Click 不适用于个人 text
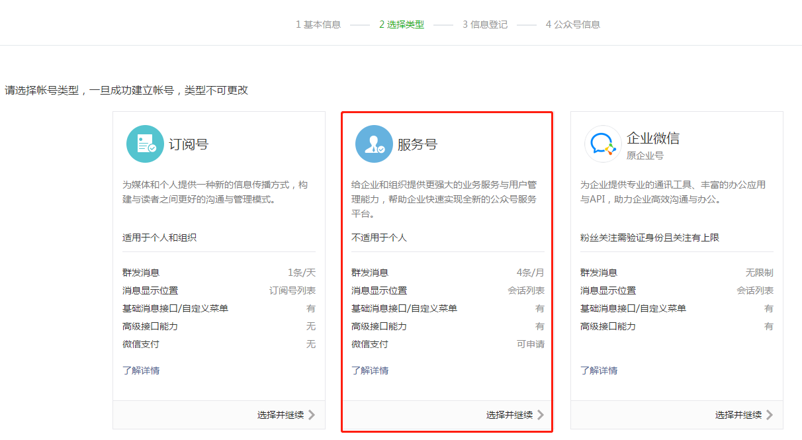 click(x=379, y=238)
